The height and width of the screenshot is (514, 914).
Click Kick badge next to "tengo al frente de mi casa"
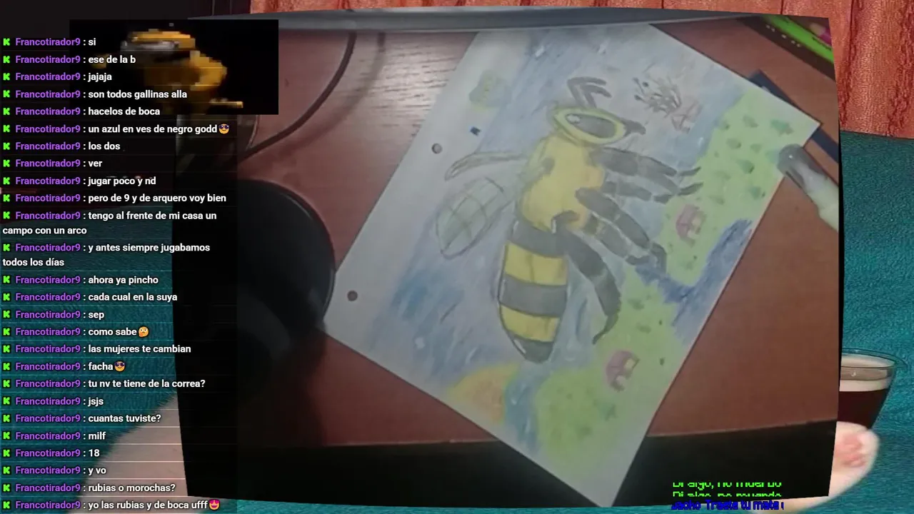(6, 216)
